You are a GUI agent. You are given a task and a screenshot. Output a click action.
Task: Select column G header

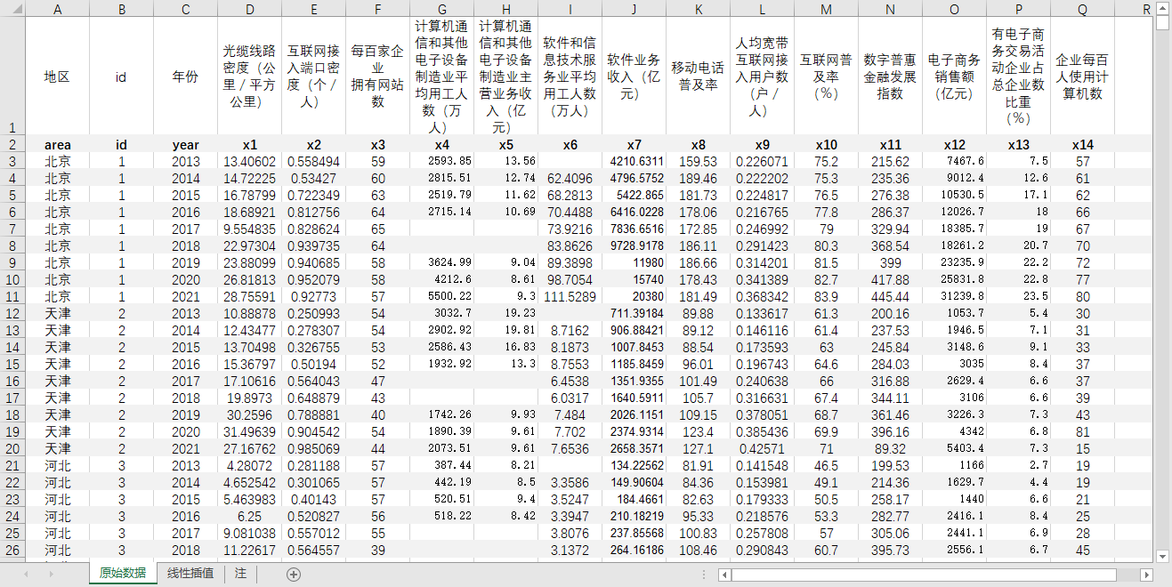point(442,9)
